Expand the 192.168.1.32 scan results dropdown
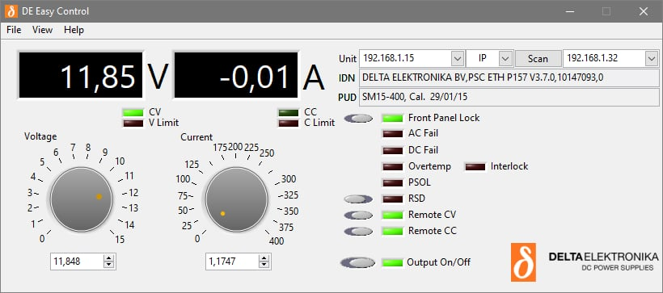Image resolution: width=663 pixels, height=293 pixels. pos(651,59)
